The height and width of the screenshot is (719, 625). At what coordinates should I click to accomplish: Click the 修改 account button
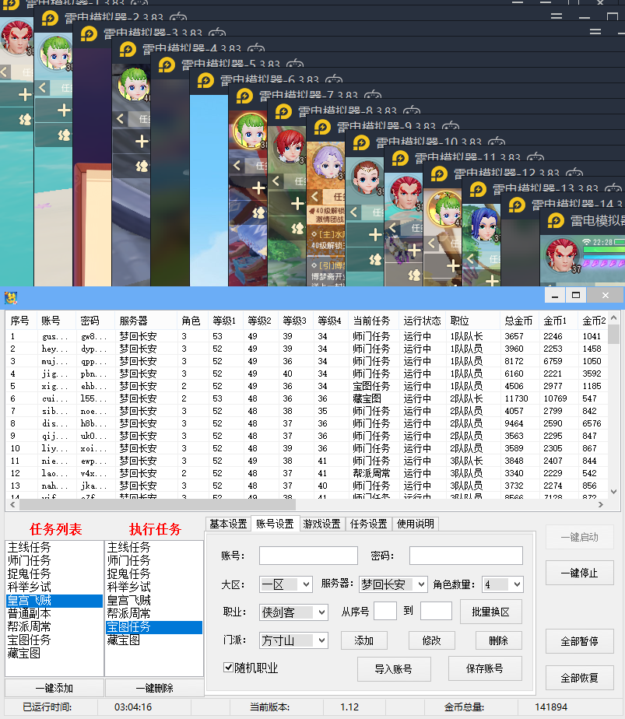coord(431,640)
